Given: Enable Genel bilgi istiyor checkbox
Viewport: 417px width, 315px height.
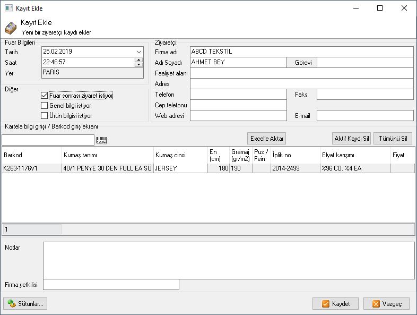Looking at the screenshot, I should 45,106.
